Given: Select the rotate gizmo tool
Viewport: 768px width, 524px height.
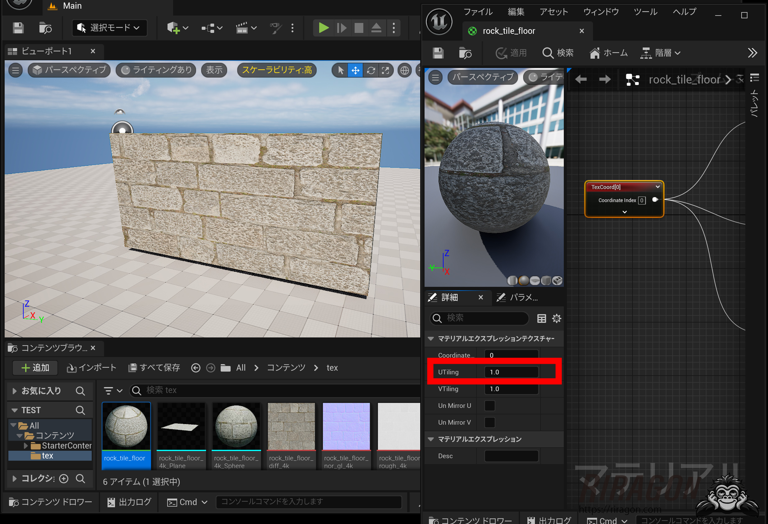Looking at the screenshot, I should click(x=371, y=70).
